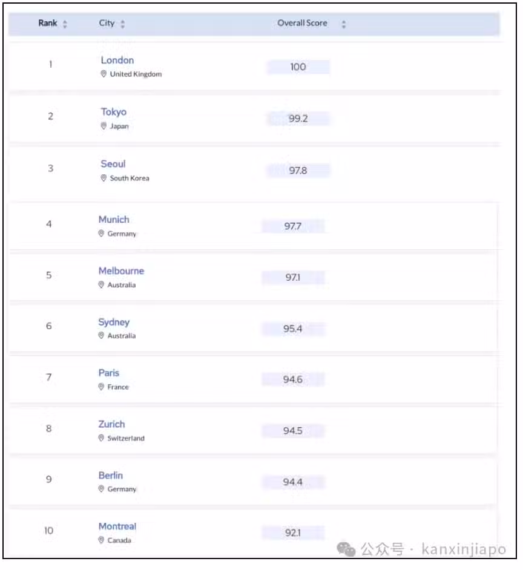Open the Zurich city link

click(x=111, y=424)
